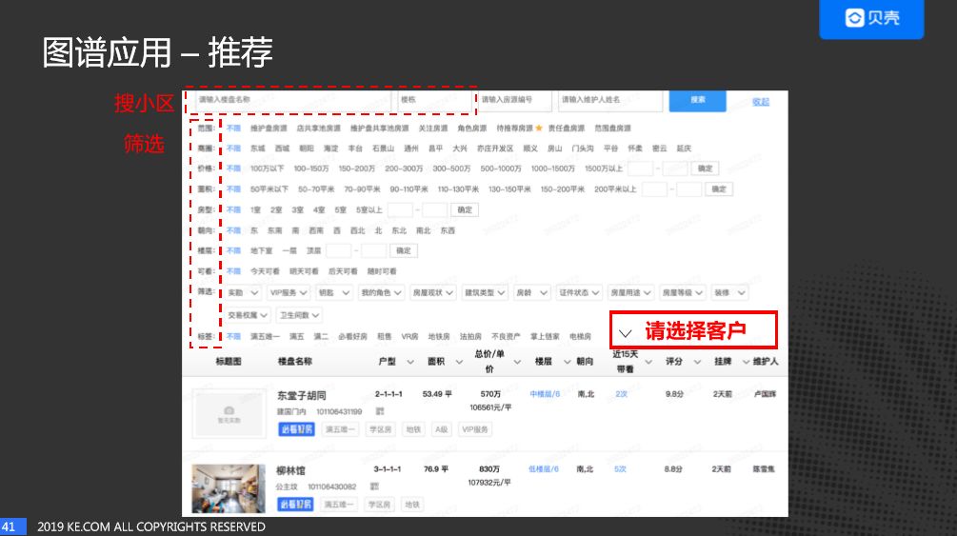Select the 200-300万 price range
Viewport: 957px width, 536px height.
[x=404, y=169]
